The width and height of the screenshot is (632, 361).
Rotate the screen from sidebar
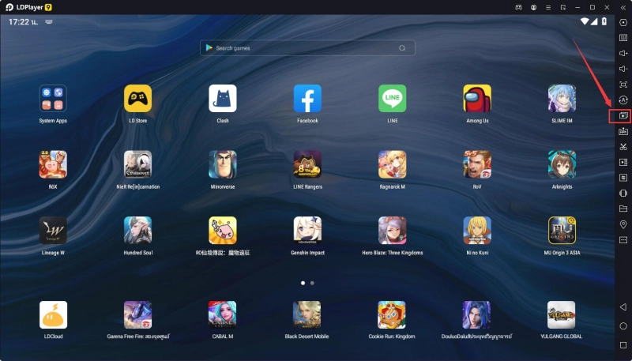click(623, 193)
